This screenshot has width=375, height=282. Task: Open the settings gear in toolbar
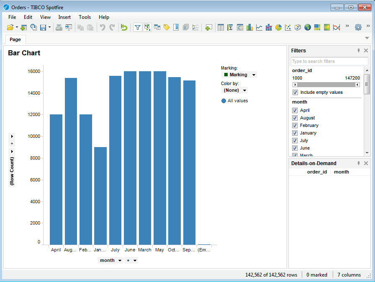coord(358,27)
